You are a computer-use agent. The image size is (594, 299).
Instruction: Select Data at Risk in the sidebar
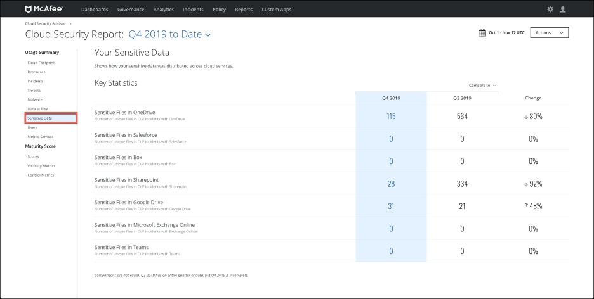(x=37, y=109)
